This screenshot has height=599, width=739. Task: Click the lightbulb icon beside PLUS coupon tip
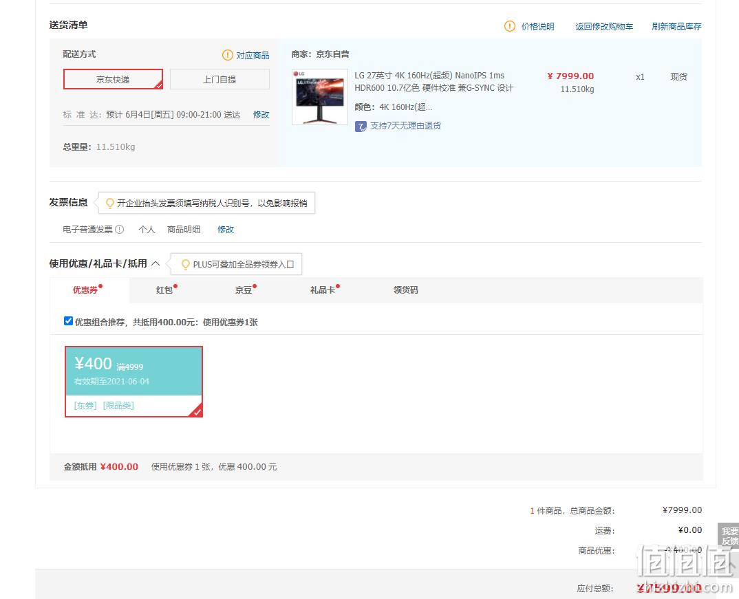click(x=186, y=265)
